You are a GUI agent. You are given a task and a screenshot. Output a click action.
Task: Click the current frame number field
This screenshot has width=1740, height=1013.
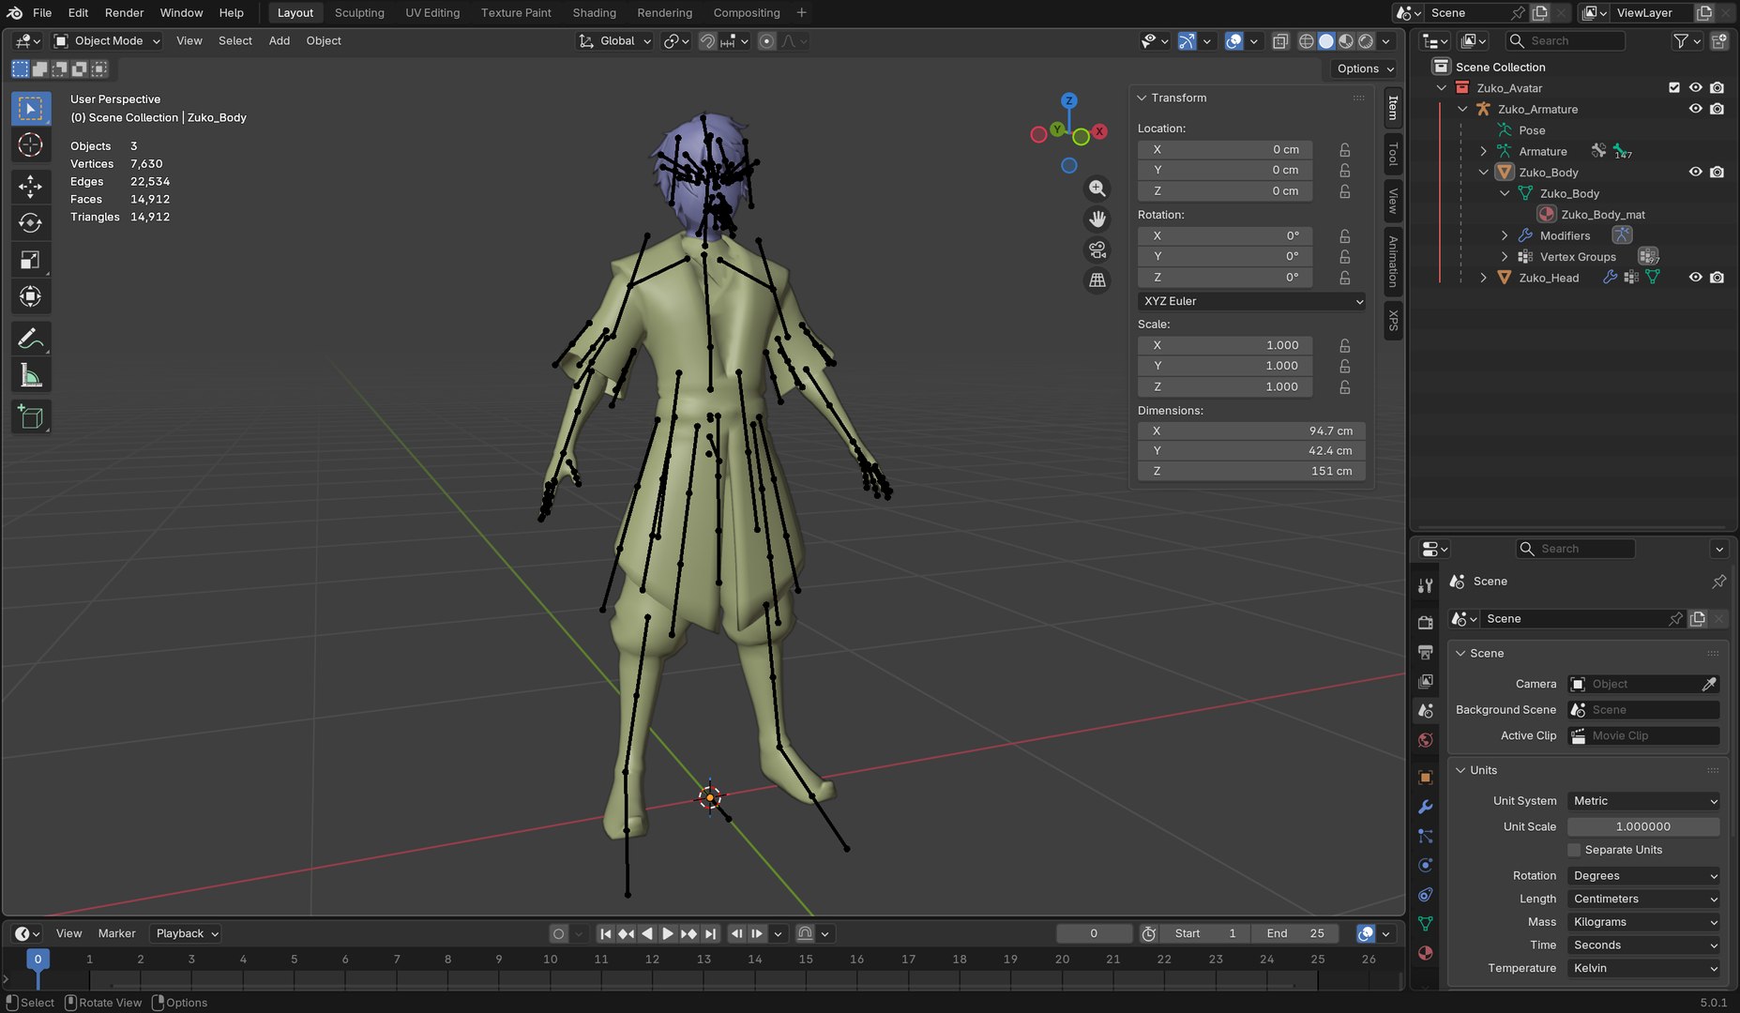coord(1094,933)
